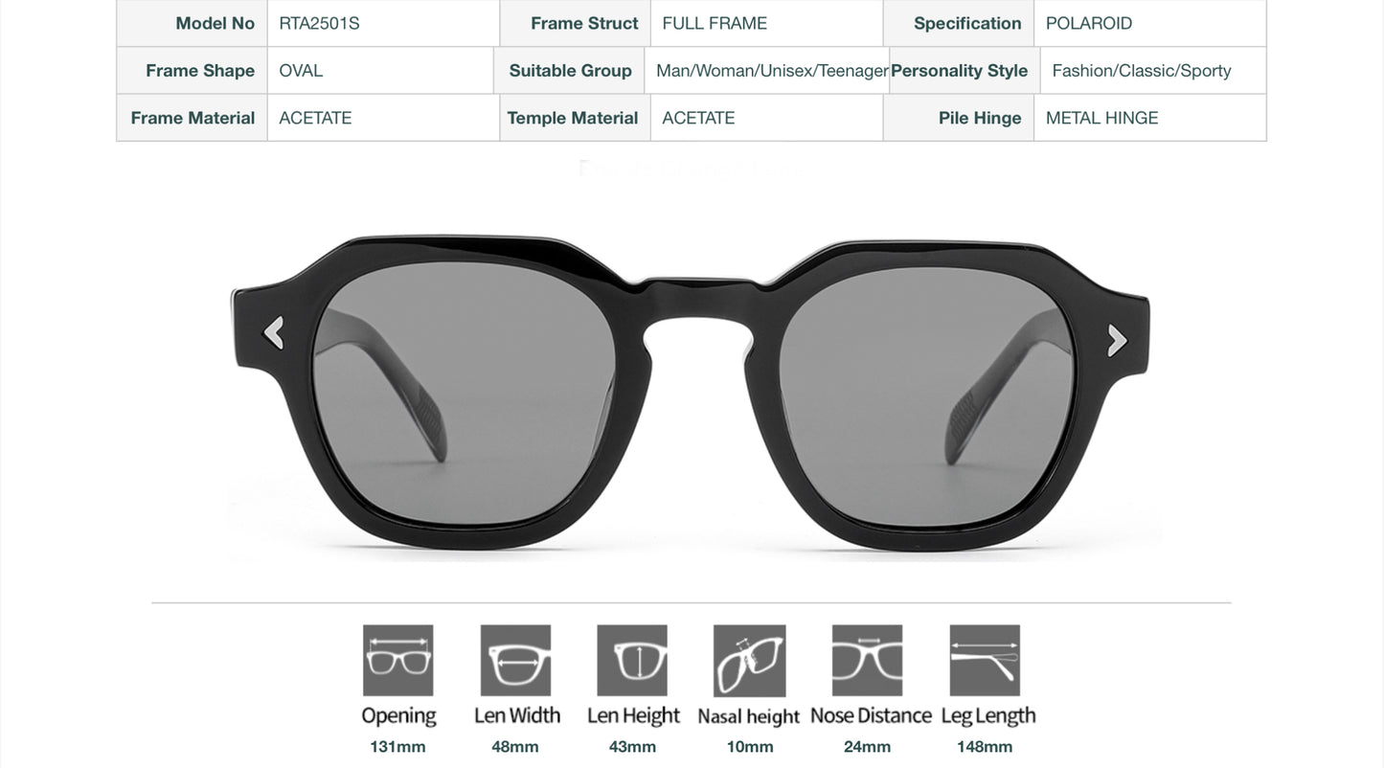Click the Len Width caption
This screenshot has width=1384, height=768.
click(517, 715)
